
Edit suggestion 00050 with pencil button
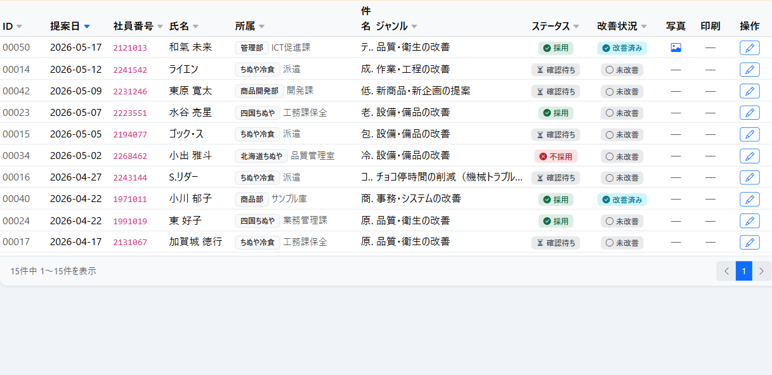click(749, 48)
